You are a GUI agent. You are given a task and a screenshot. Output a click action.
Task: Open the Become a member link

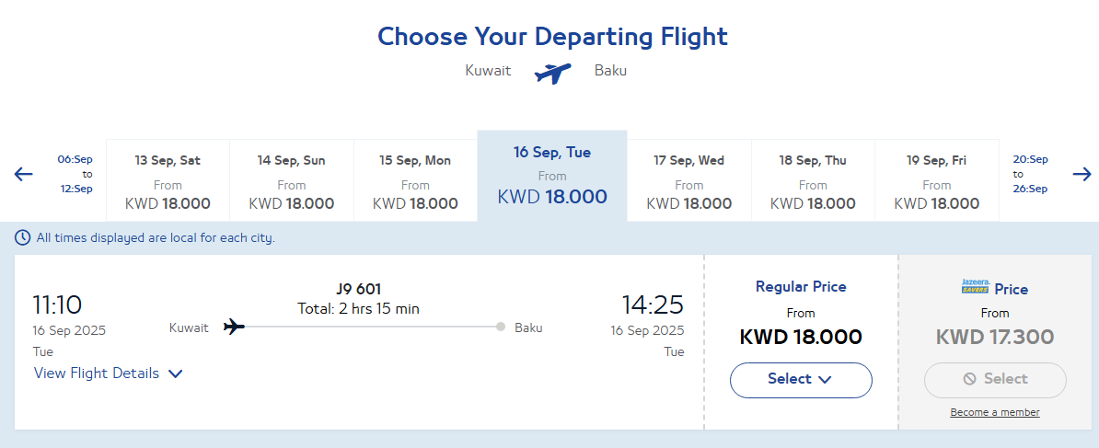995,413
